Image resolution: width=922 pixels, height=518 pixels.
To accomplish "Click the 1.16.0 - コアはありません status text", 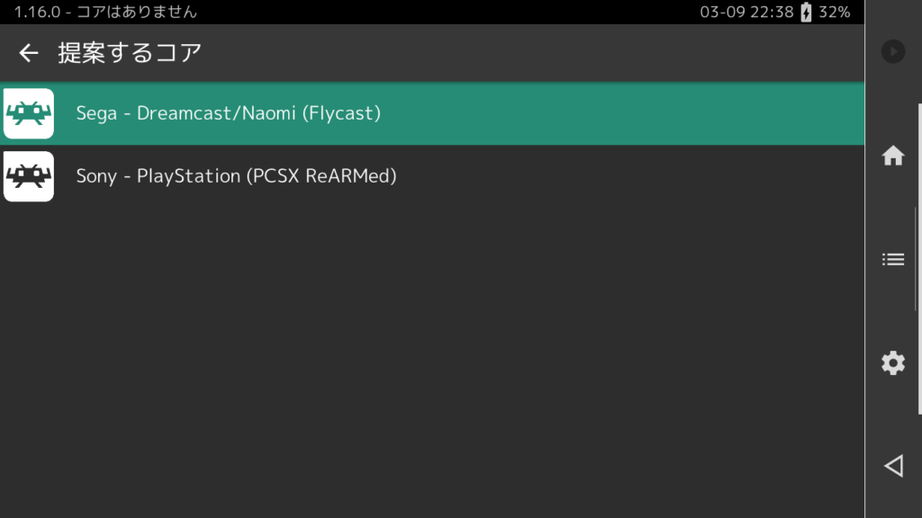I will click(105, 12).
